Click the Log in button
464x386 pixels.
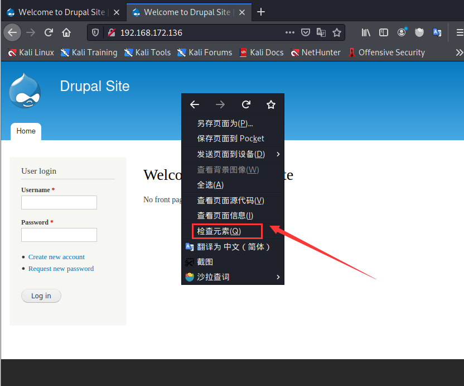click(x=41, y=296)
